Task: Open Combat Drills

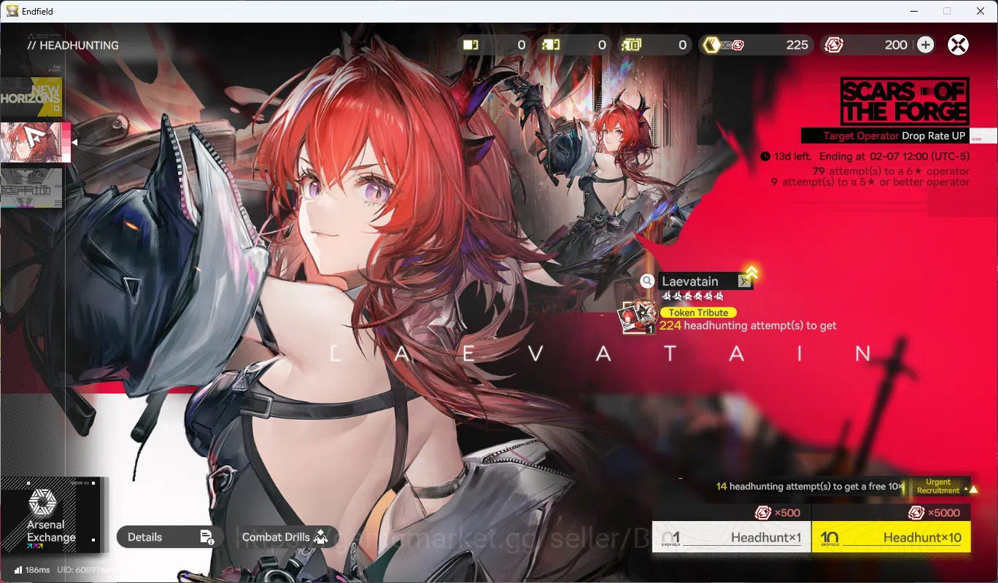Action: (x=285, y=537)
